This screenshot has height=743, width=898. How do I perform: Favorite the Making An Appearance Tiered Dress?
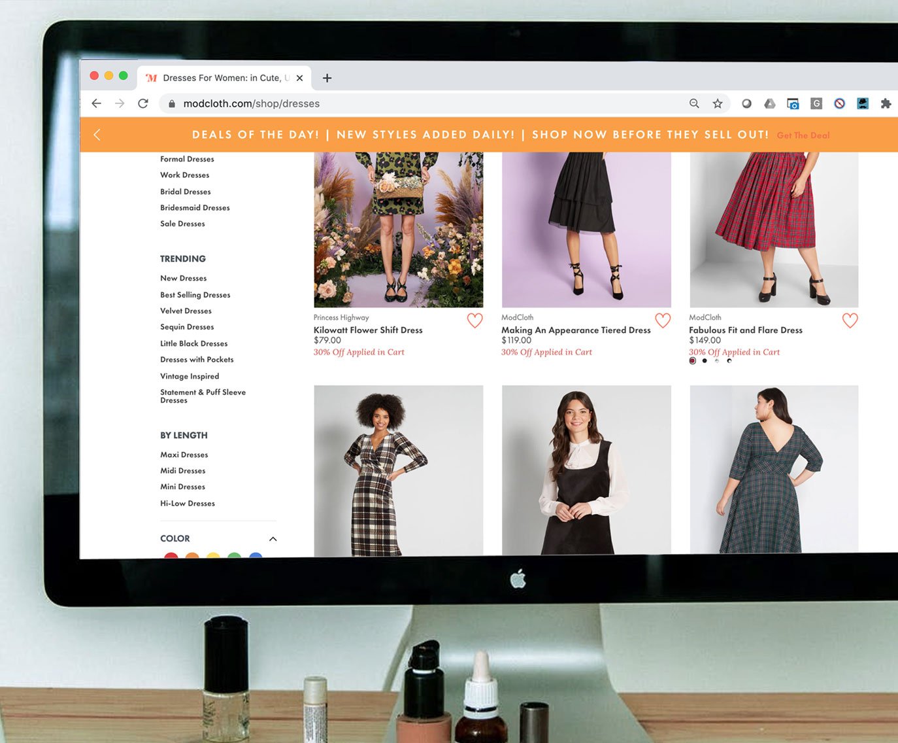coord(663,320)
